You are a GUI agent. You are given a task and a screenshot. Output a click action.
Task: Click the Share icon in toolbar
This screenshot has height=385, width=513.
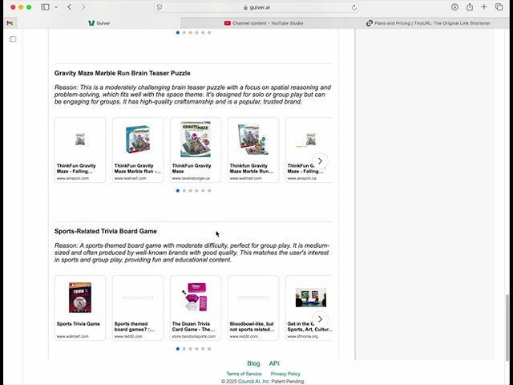coord(470,7)
